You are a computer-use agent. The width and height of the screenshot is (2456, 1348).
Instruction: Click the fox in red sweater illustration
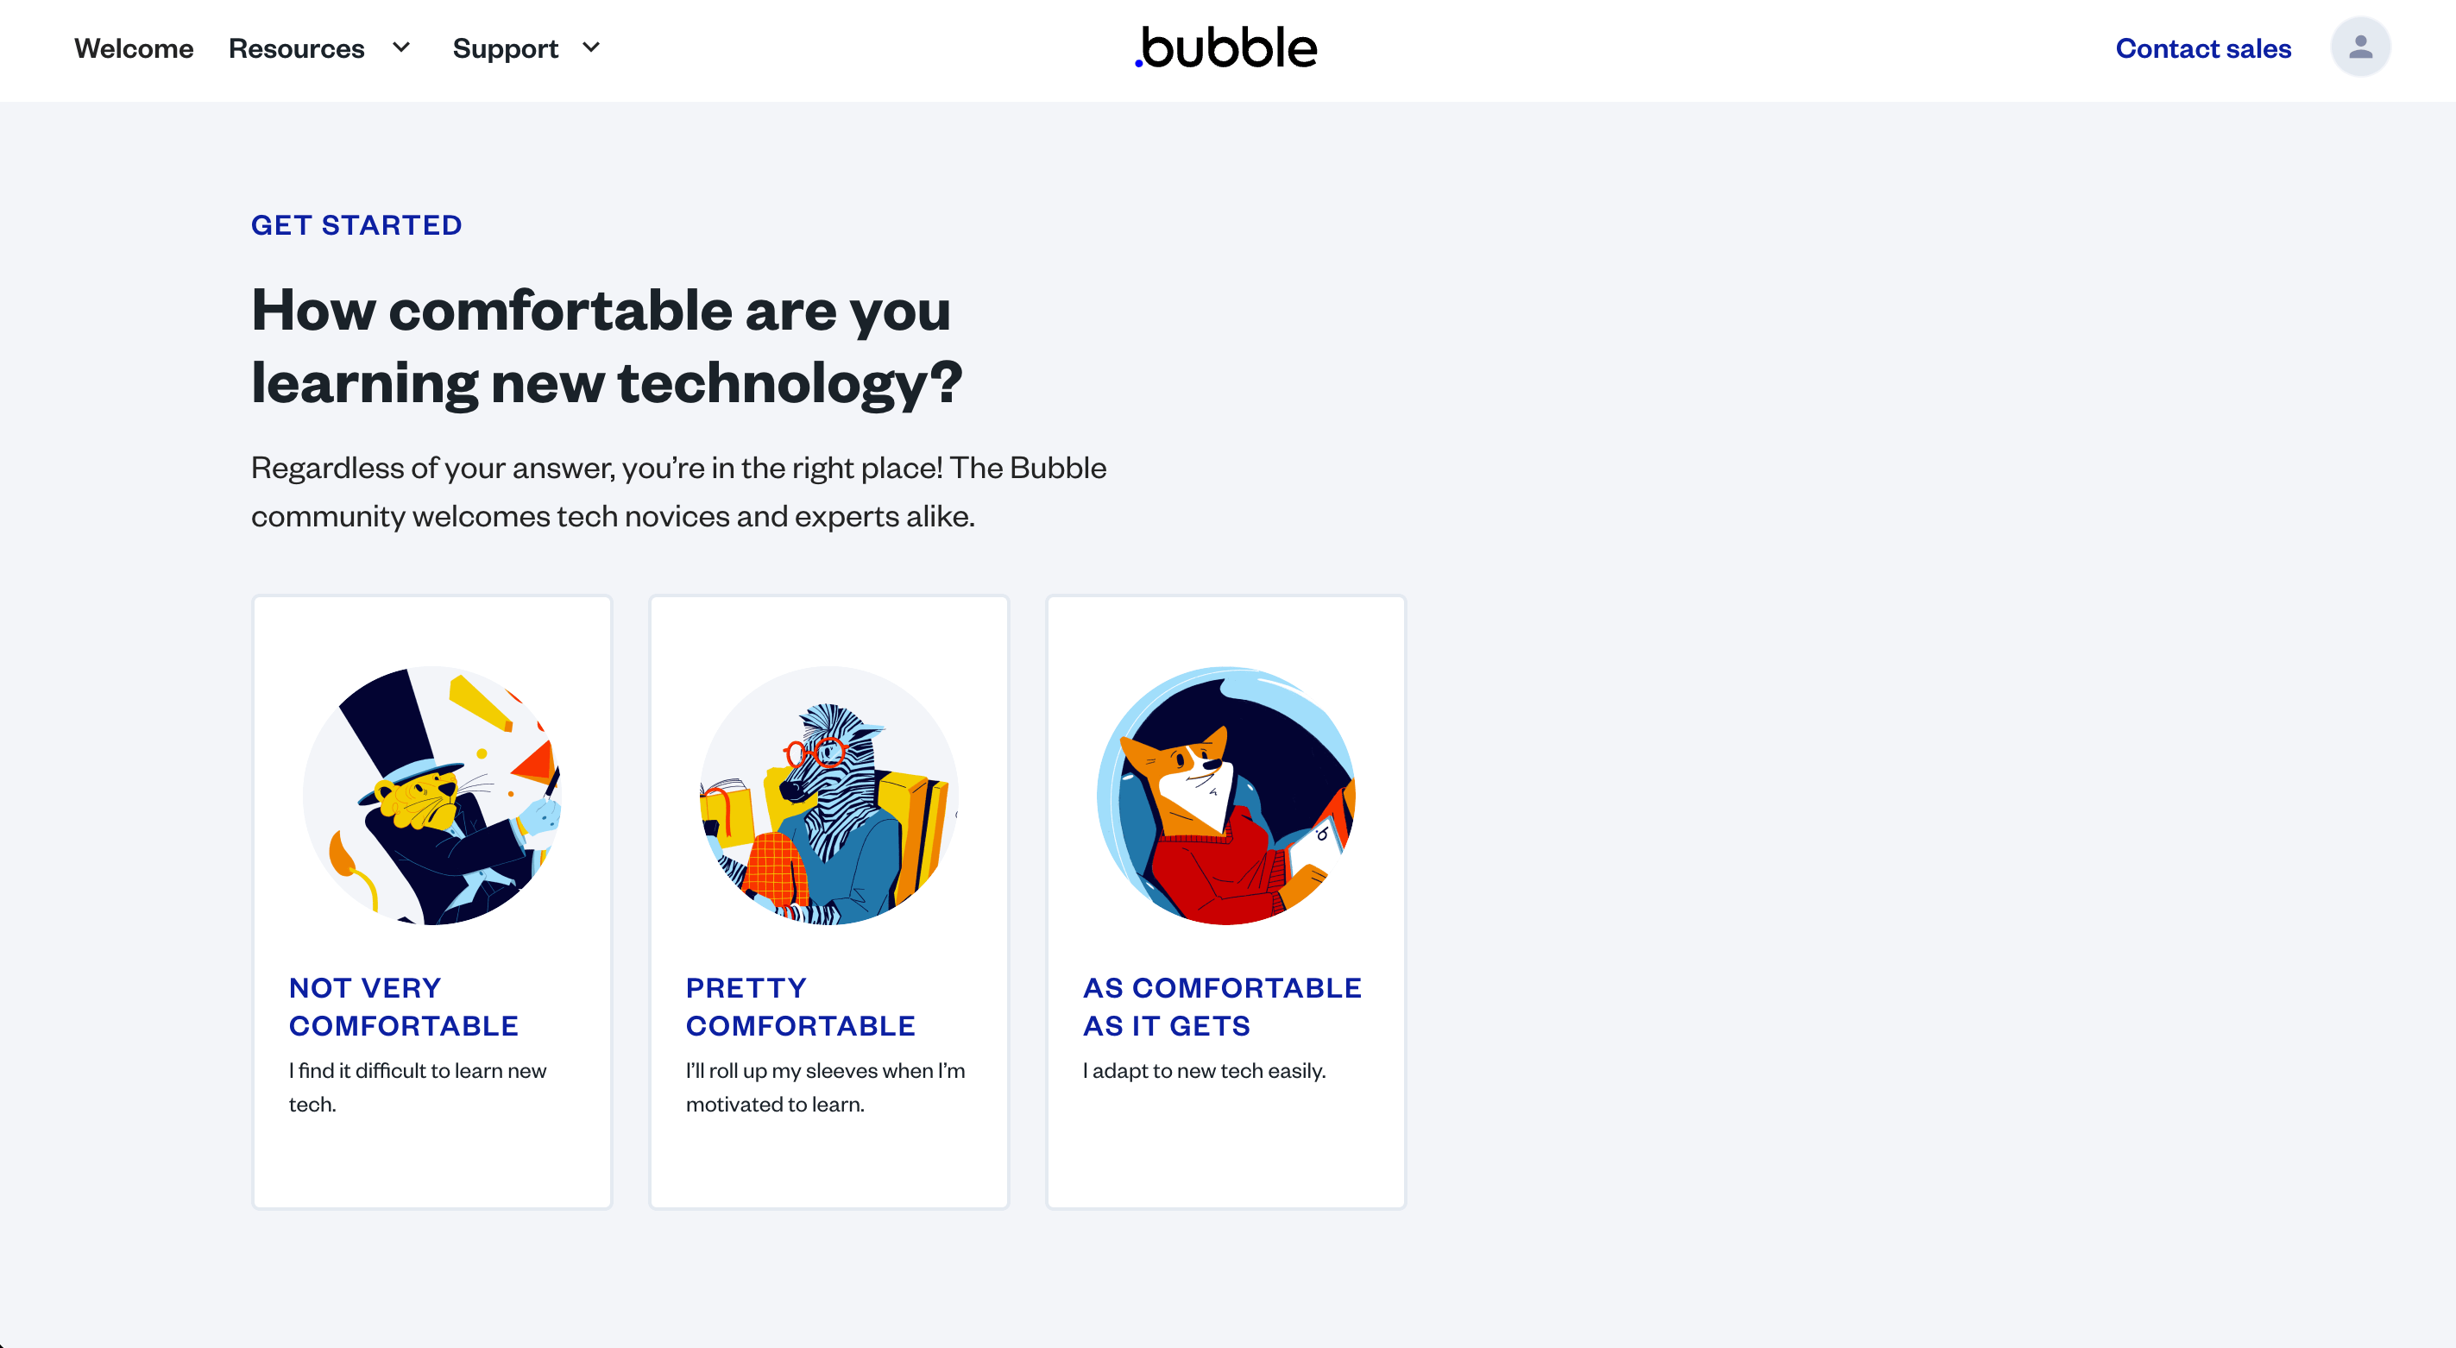[1226, 795]
